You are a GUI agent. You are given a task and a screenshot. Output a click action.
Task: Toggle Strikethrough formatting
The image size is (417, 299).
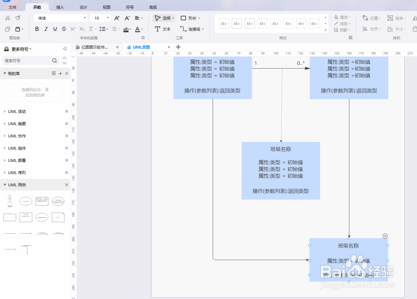click(64, 29)
